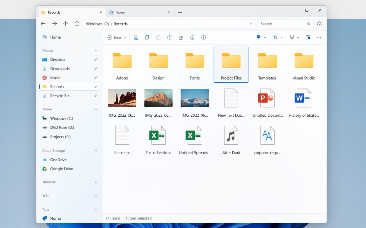The height and width of the screenshot is (228, 366).
Task: Delete the selected item with the trash icon
Action: tap(192, 37)
